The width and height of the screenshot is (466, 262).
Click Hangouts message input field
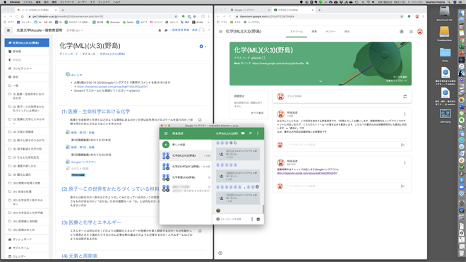235,219
